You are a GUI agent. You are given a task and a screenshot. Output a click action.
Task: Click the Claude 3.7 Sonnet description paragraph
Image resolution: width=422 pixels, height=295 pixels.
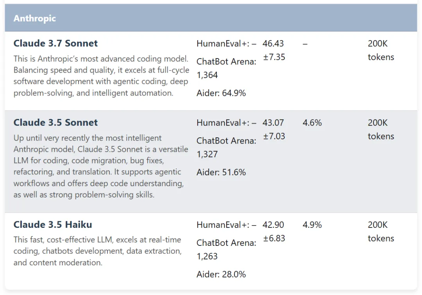point(102,76)
